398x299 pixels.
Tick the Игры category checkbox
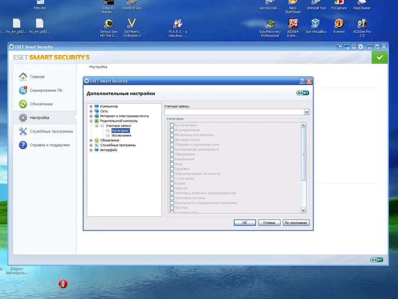pyautogui.click(x=172, y=164)
